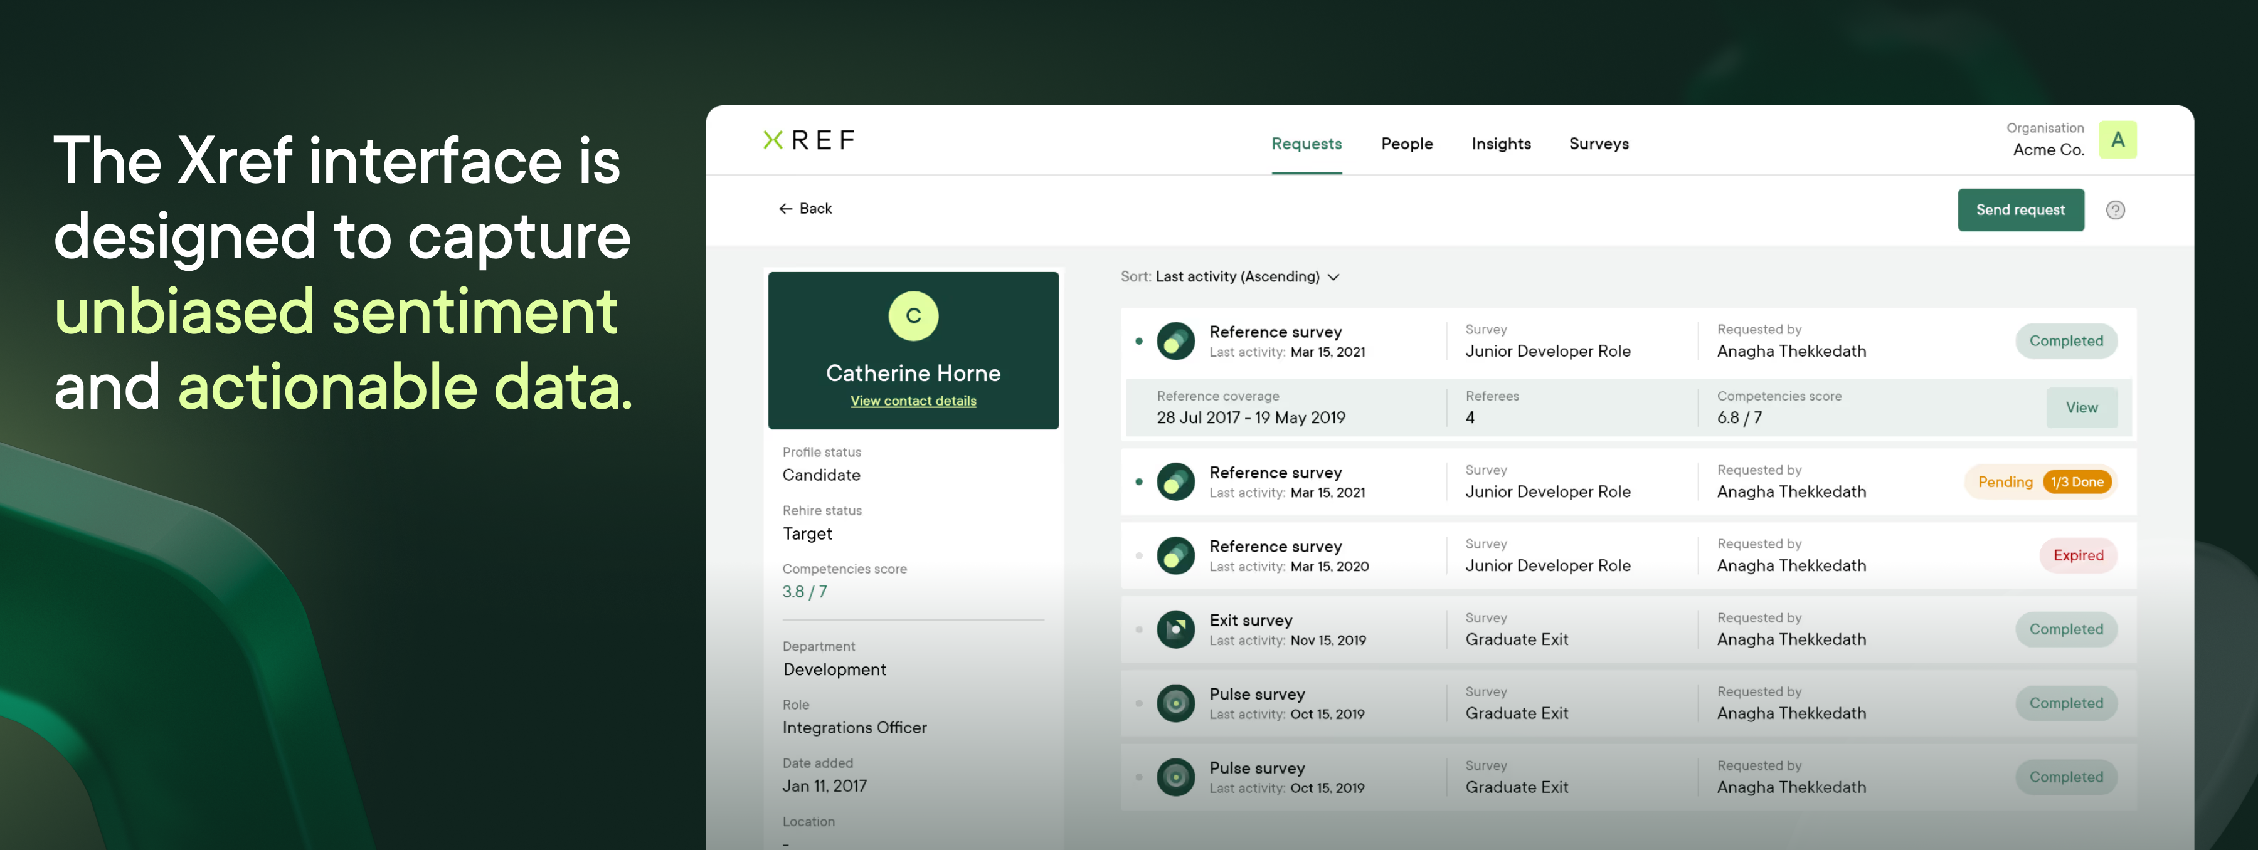The height and width of the screenshot is (850, 2258).
Task: Go to the Surveys tab
Action: point(1598,144)
